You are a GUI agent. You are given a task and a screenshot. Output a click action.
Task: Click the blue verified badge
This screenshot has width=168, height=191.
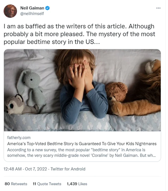click(48, 8)
